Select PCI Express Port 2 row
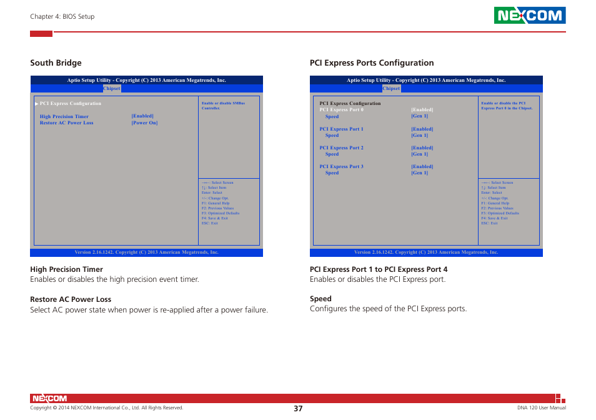596x420 pixels. pyautogui.click(x=341, y=147)
